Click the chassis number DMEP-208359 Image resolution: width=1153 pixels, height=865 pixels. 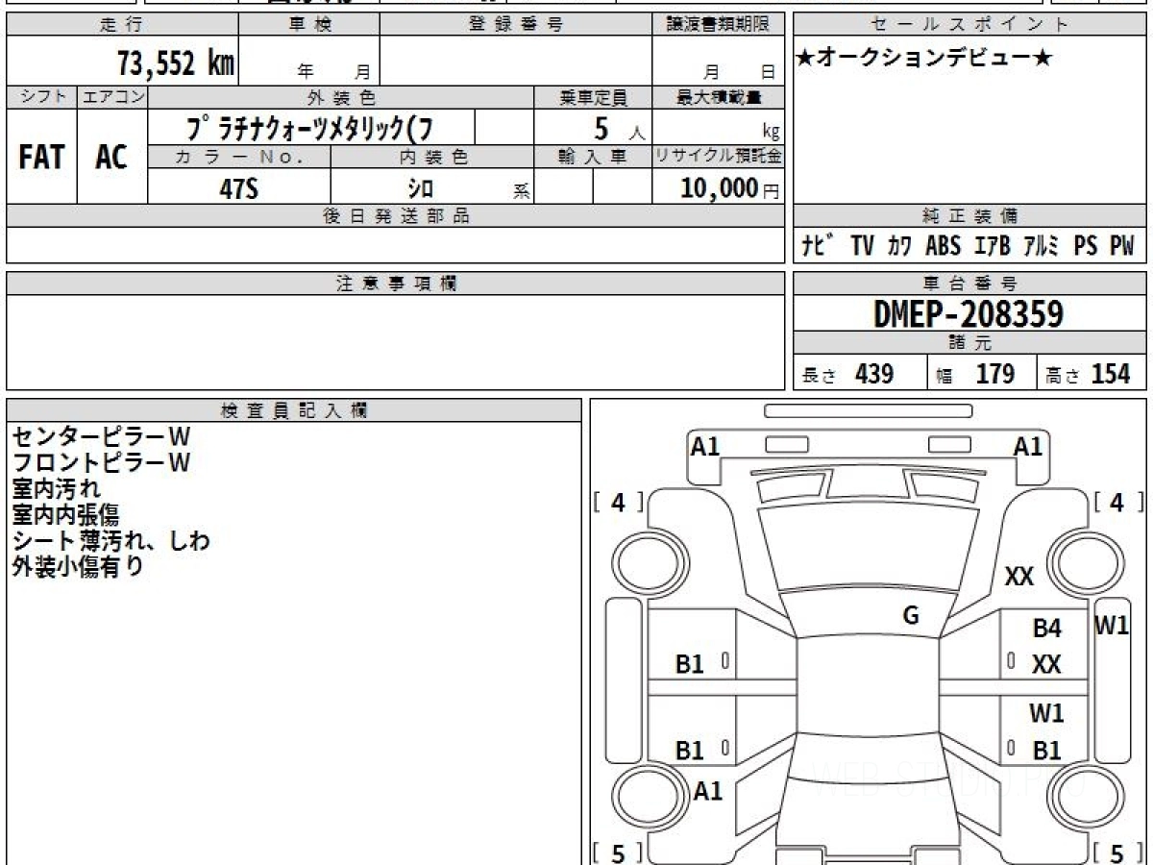point(969,313)
